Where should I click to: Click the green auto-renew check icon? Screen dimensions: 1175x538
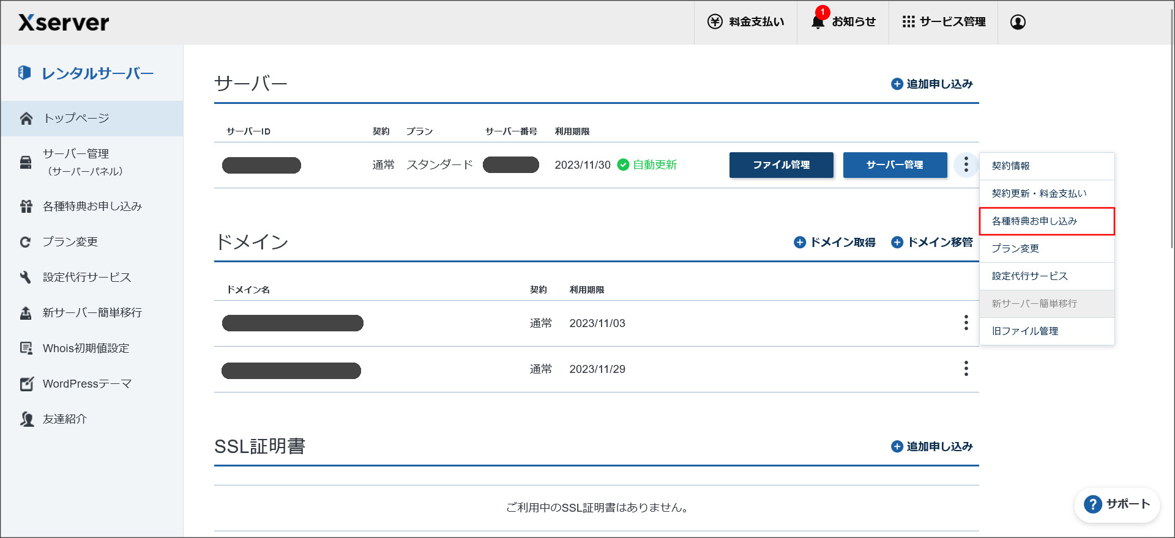pyautogui.click(x=623, y=165)
